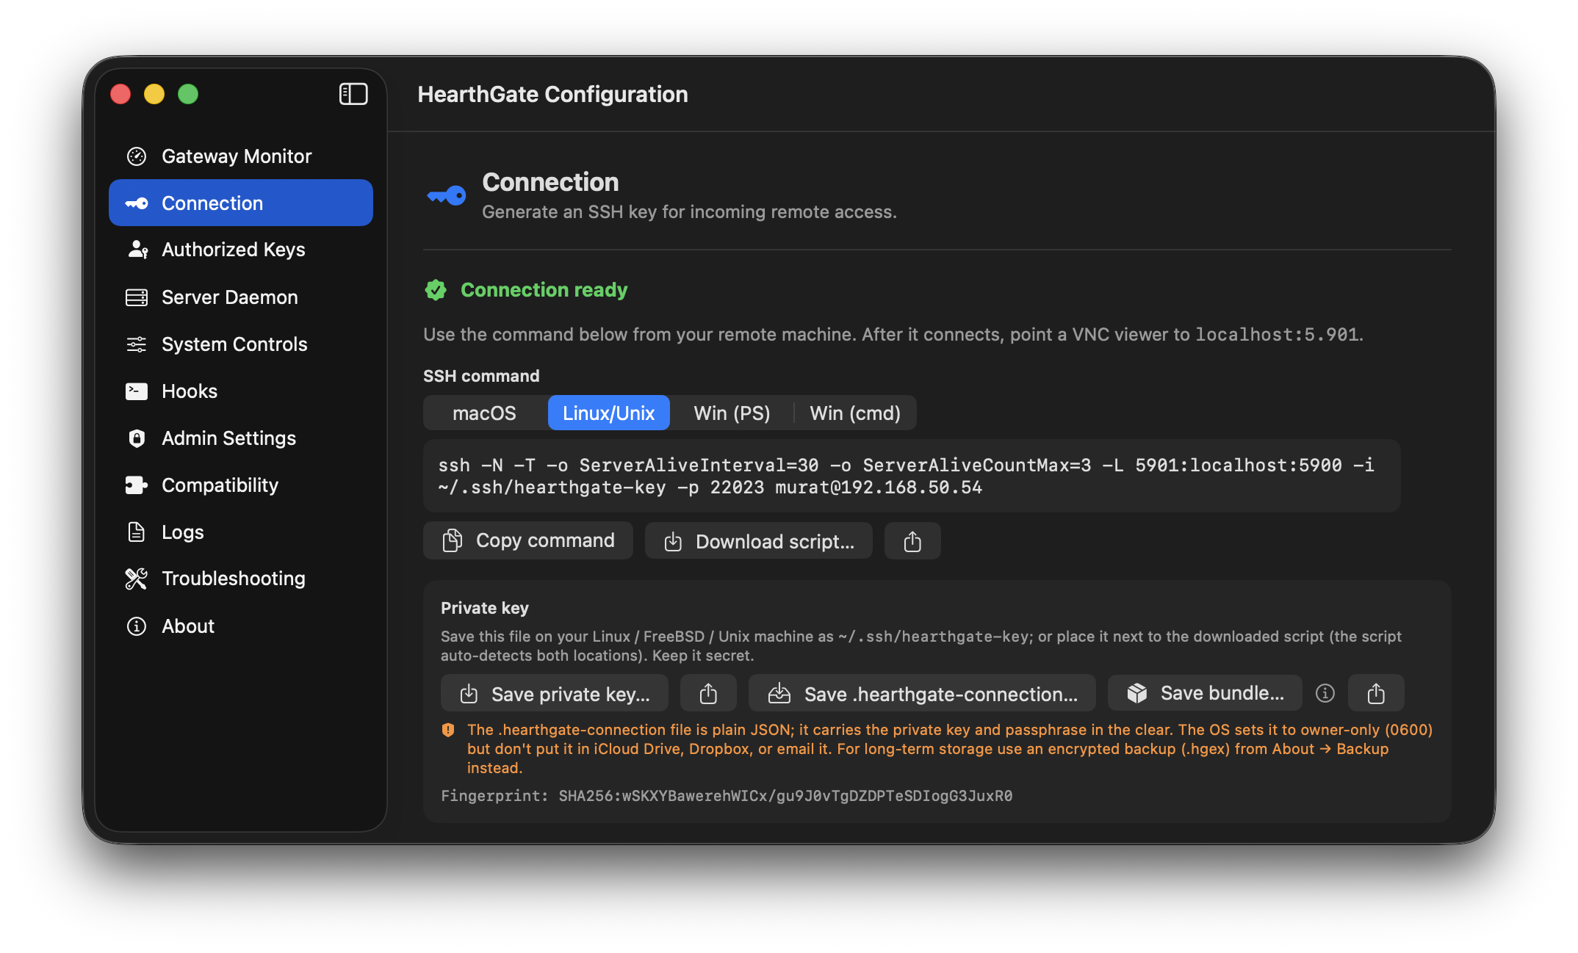Click the Compatibility puzzle-piece icon
The width and height of the screenshot is (1578, 953).
click(x=137, y=485)
